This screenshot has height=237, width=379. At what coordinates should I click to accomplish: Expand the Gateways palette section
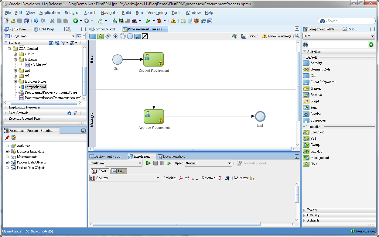304,215
